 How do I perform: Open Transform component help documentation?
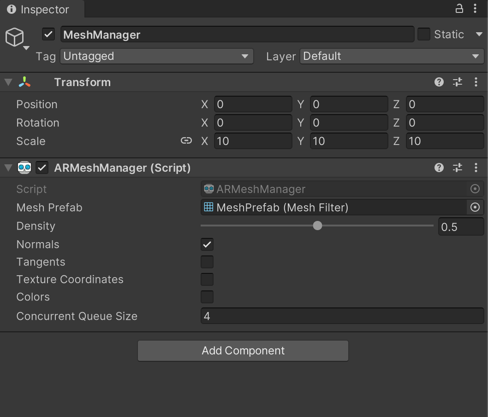[x=438, y=82]
